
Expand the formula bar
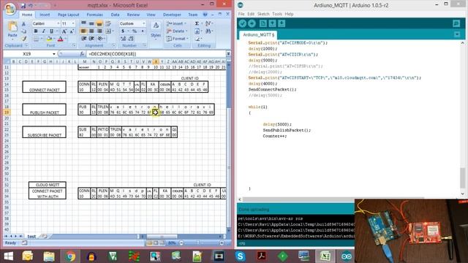click(x=228, y=53)
